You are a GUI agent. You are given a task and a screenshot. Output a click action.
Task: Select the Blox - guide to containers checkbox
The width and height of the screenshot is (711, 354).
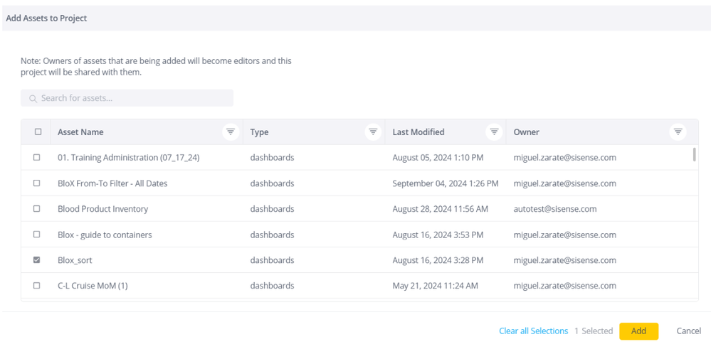37,235
